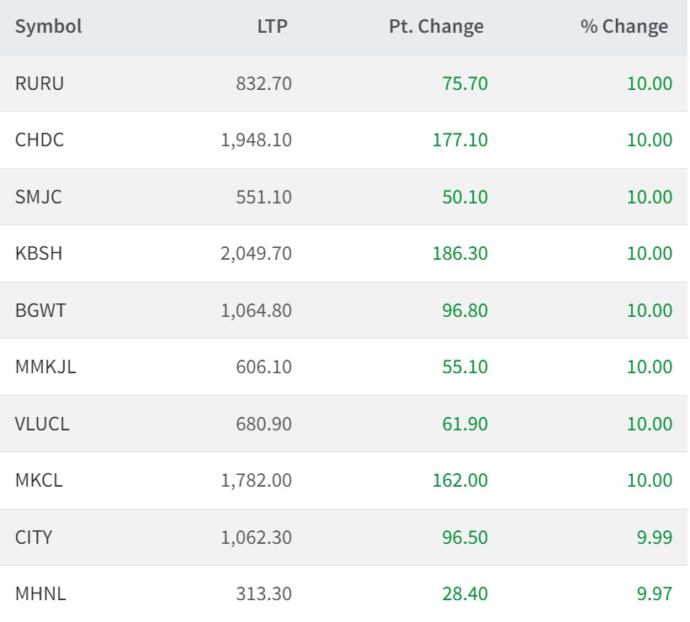The width and height of the screenshot is (690, 622).
Task: Click the CITY symbol link
Action: click(x=34, y=537)
